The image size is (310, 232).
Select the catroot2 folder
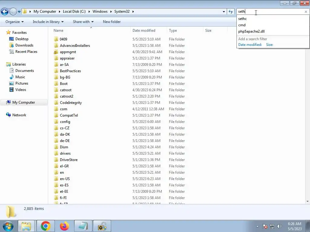pyautogui.click(x=66, y=96)
